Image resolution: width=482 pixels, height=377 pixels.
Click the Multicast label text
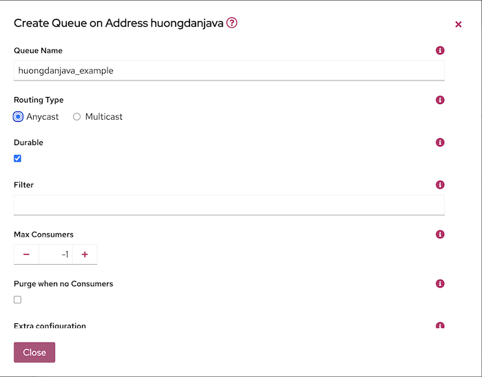pyautogui.click(x=103, y=117)
